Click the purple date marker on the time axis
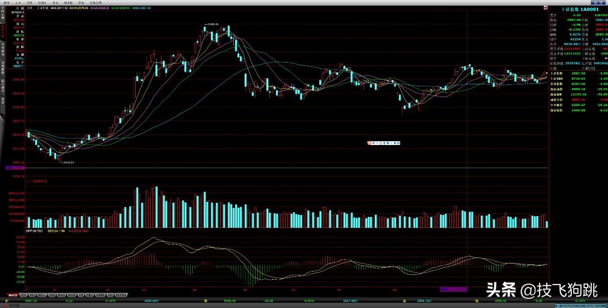The width and height of the screenshot is (608, 308). pyautogui.click(x=454, y=289)
